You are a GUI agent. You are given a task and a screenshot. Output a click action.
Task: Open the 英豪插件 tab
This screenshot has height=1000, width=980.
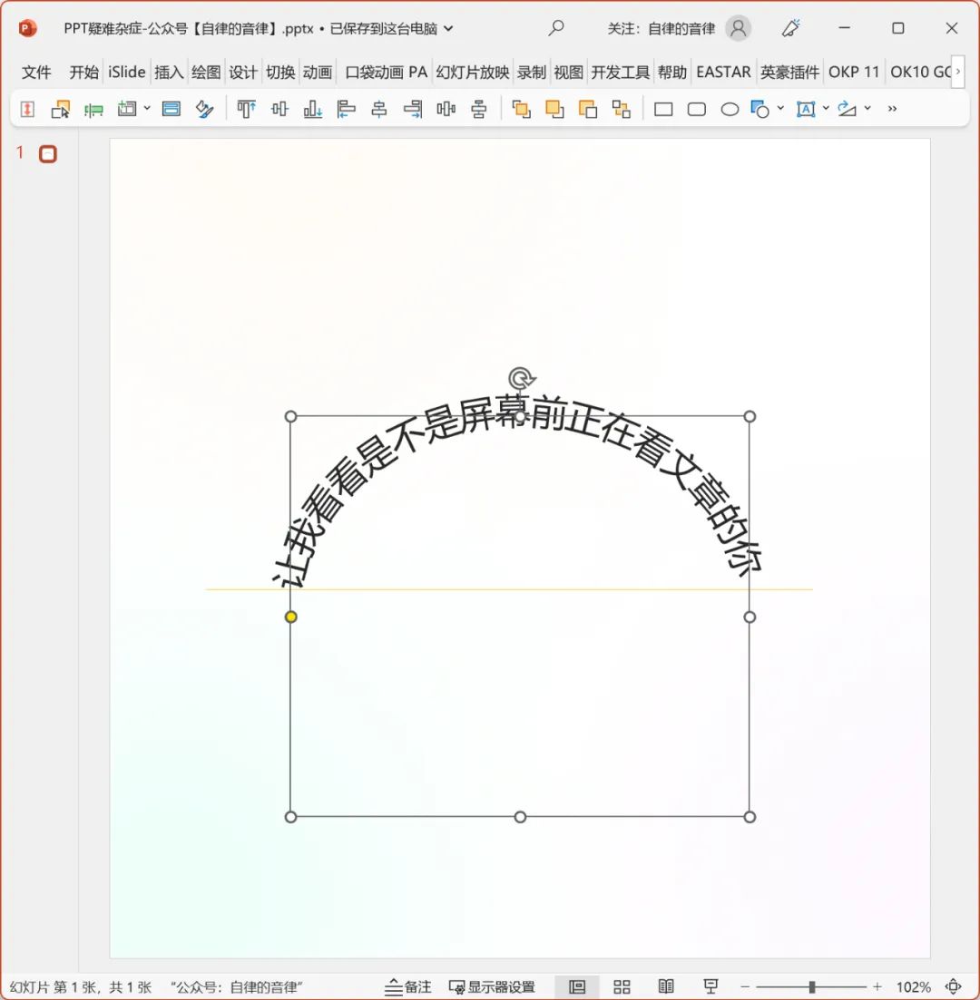coord(789,72)
